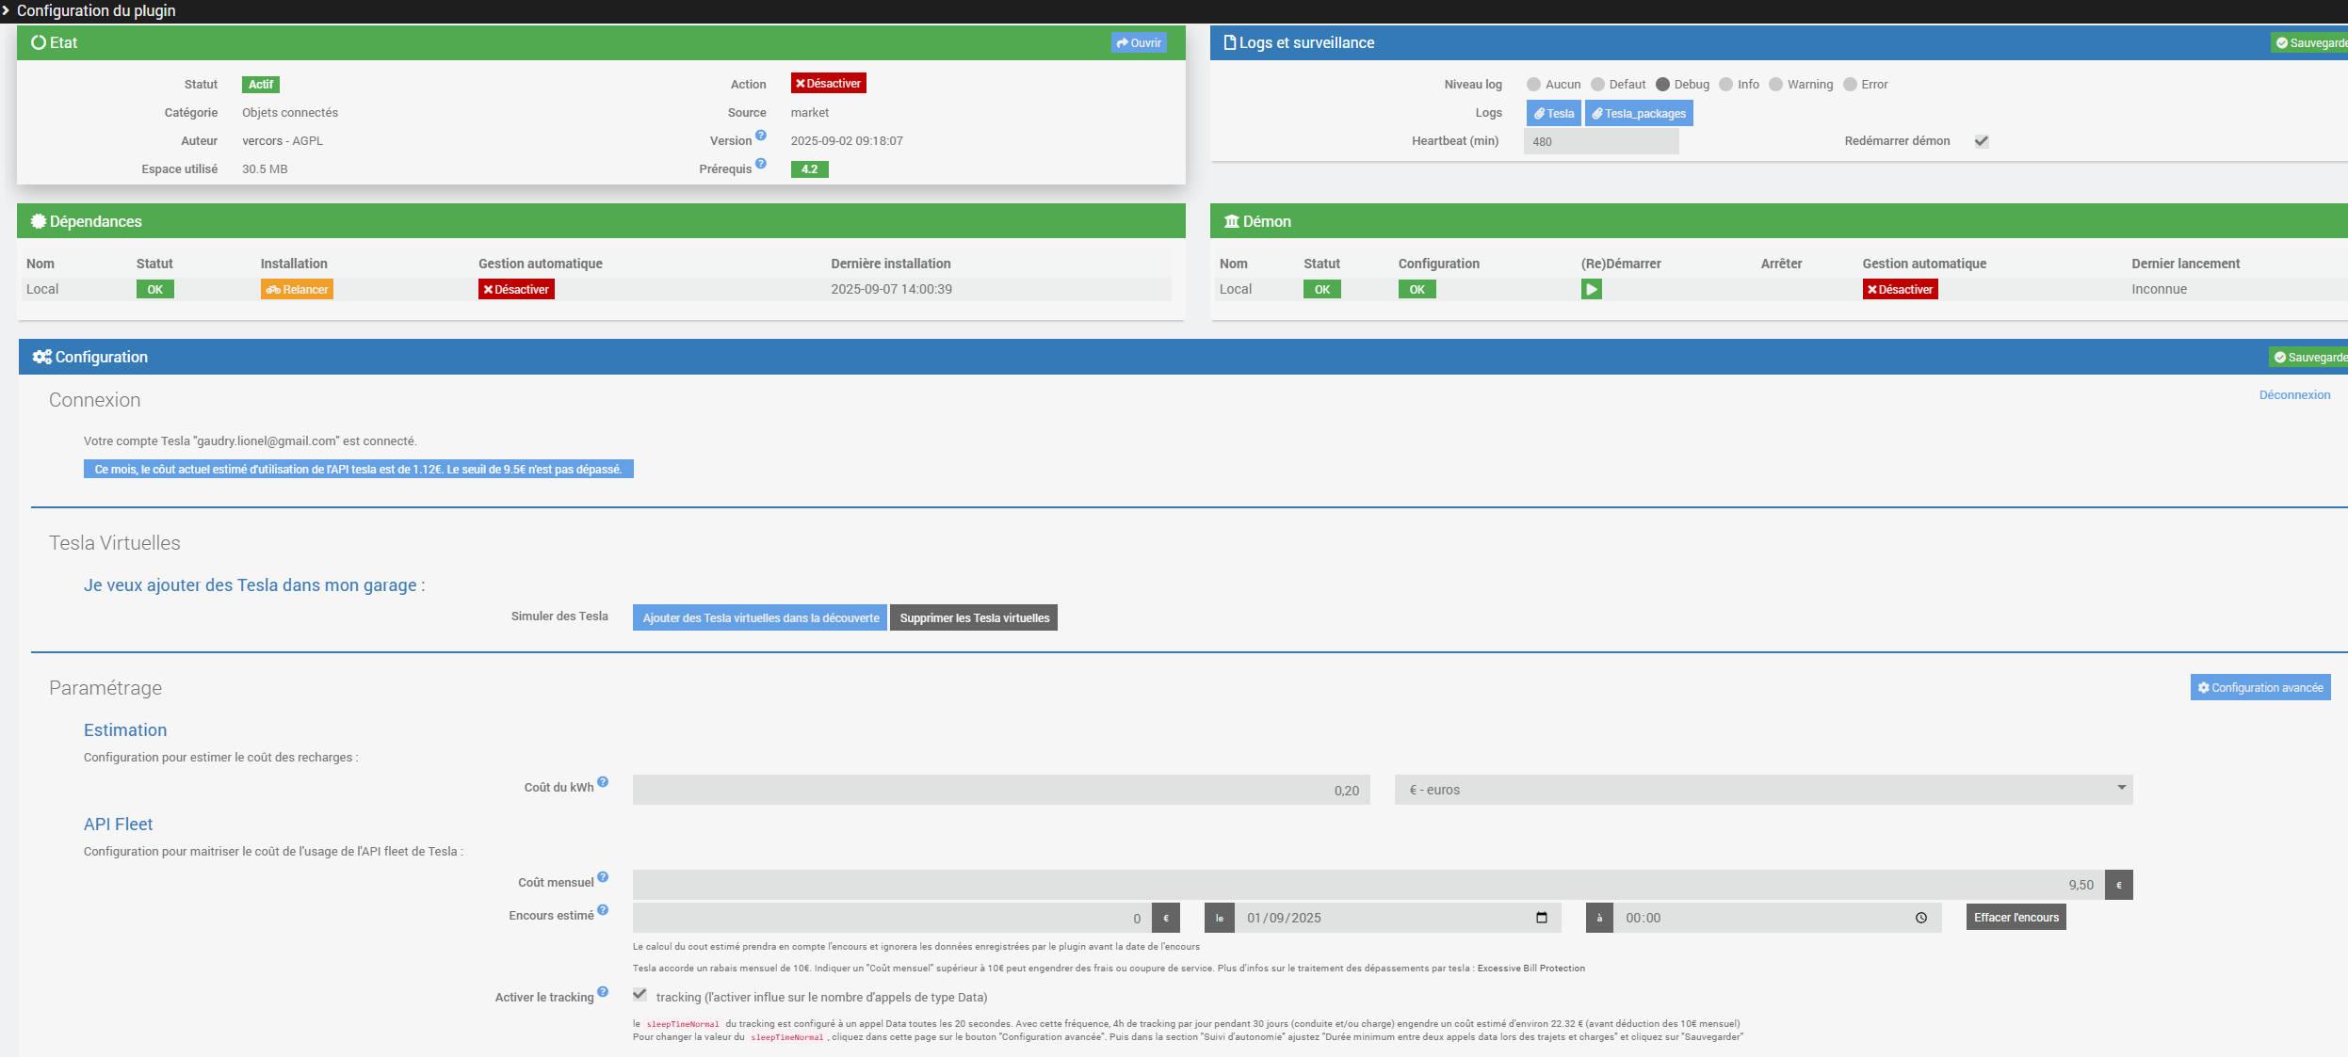
Task: Click the Déconnexion link
Action: click(x=2294, y=395)
